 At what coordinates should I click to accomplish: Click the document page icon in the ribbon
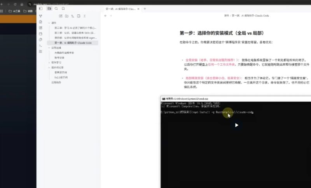[41, 22]
